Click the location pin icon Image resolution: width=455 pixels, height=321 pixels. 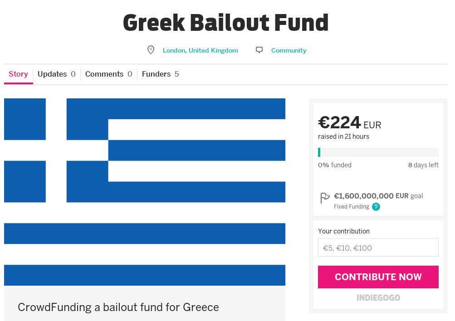[x=151, y=50]
